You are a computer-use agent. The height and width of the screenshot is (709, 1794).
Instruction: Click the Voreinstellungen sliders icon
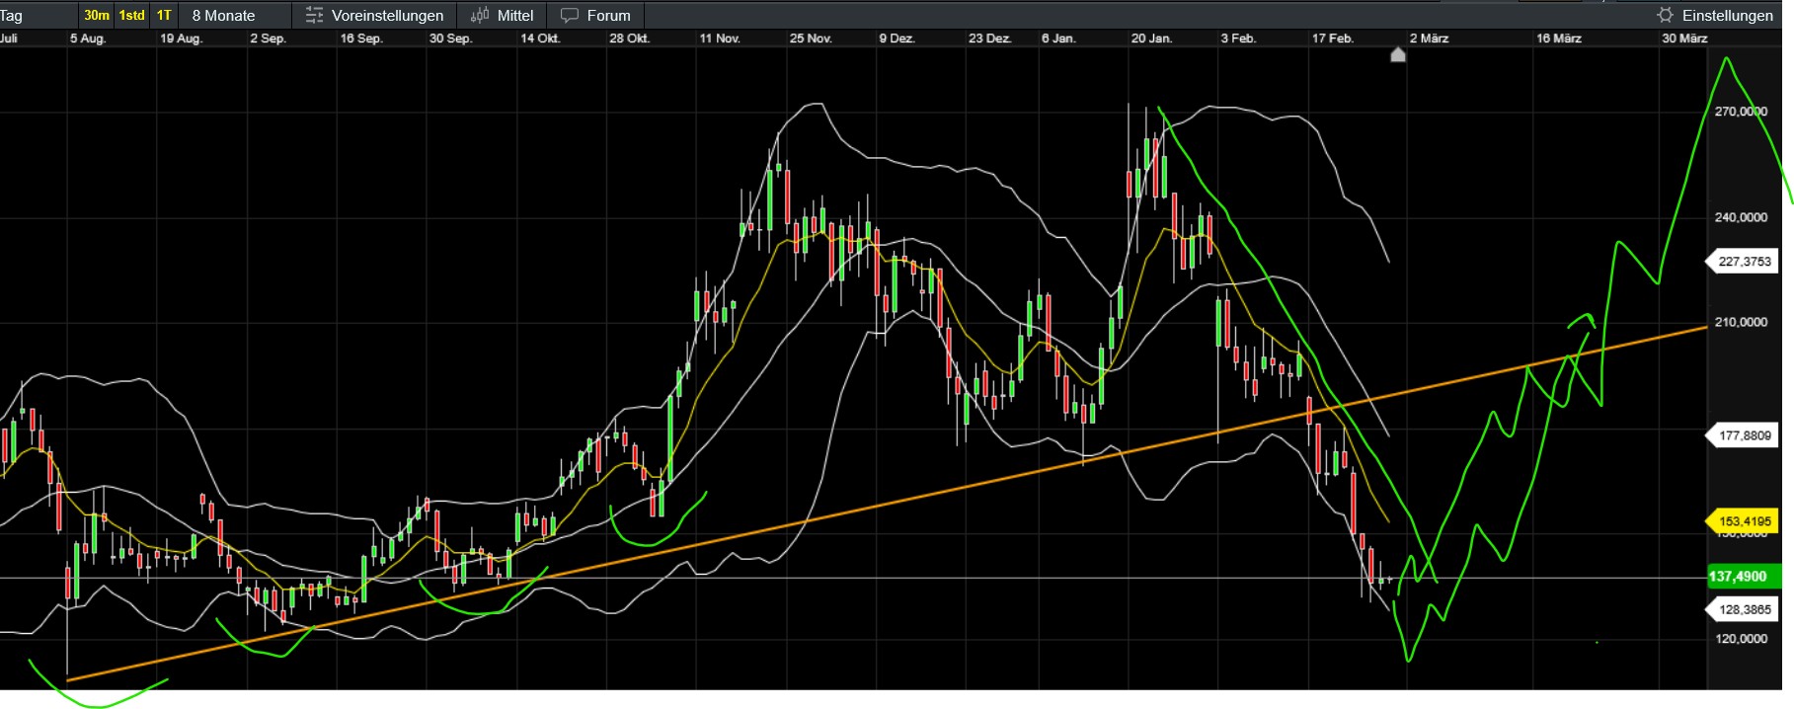click(x=314, y=15)
